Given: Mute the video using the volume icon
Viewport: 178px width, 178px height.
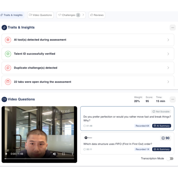Looking at the screenshot, I should [54, 154].
